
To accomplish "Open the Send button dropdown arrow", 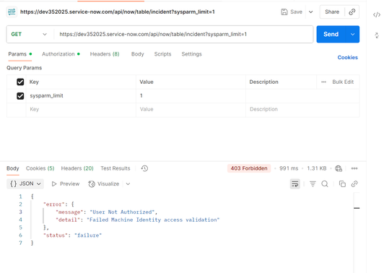I will (x=352, y=34).
